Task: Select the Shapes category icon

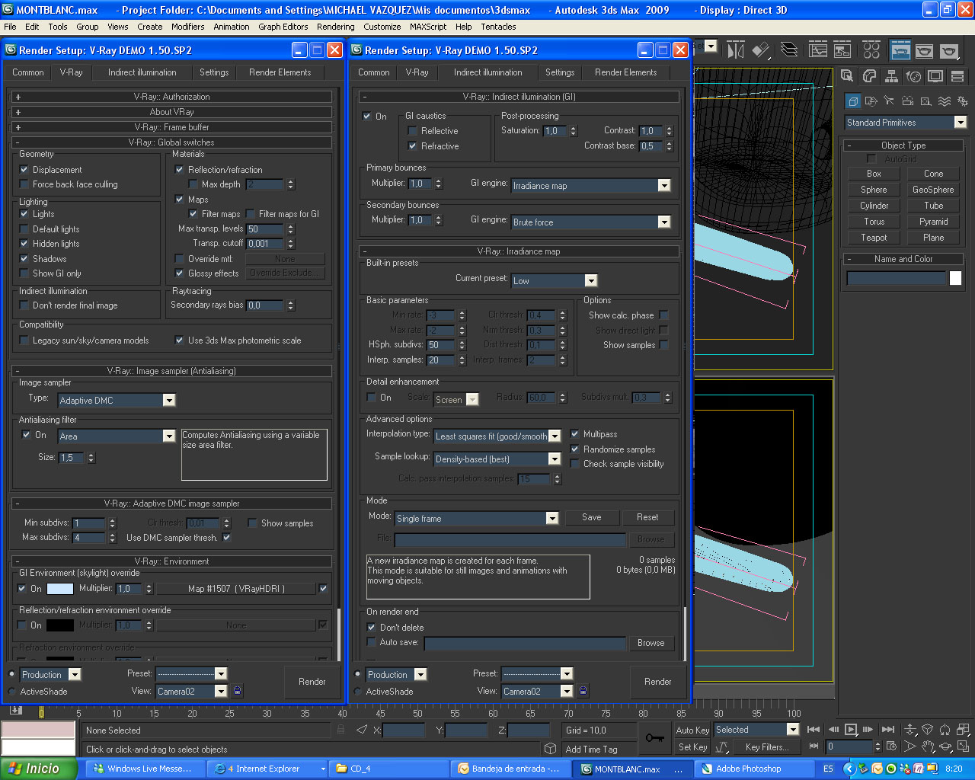Action: tap(871, 101)
